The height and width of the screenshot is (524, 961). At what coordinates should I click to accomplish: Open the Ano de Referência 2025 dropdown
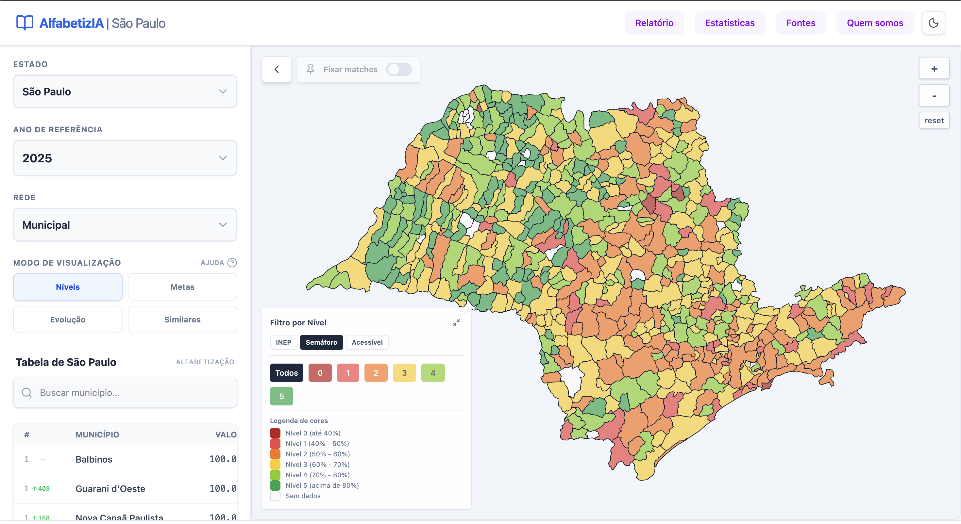pos(125,158)
